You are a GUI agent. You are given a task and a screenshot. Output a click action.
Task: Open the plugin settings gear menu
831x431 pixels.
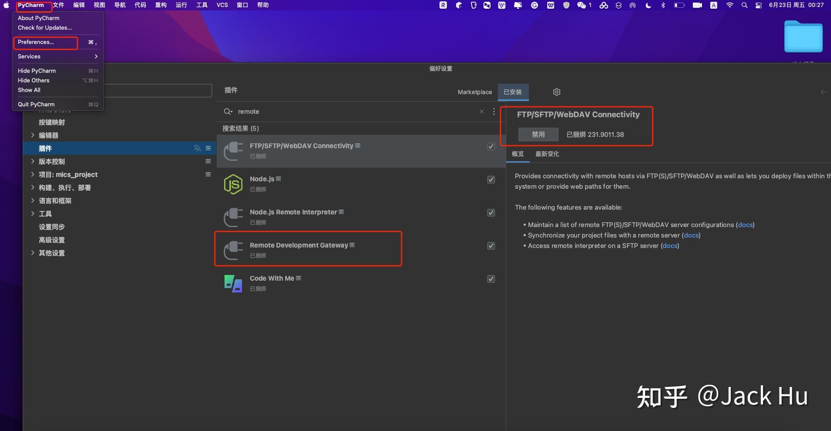[x=556, y=92]
